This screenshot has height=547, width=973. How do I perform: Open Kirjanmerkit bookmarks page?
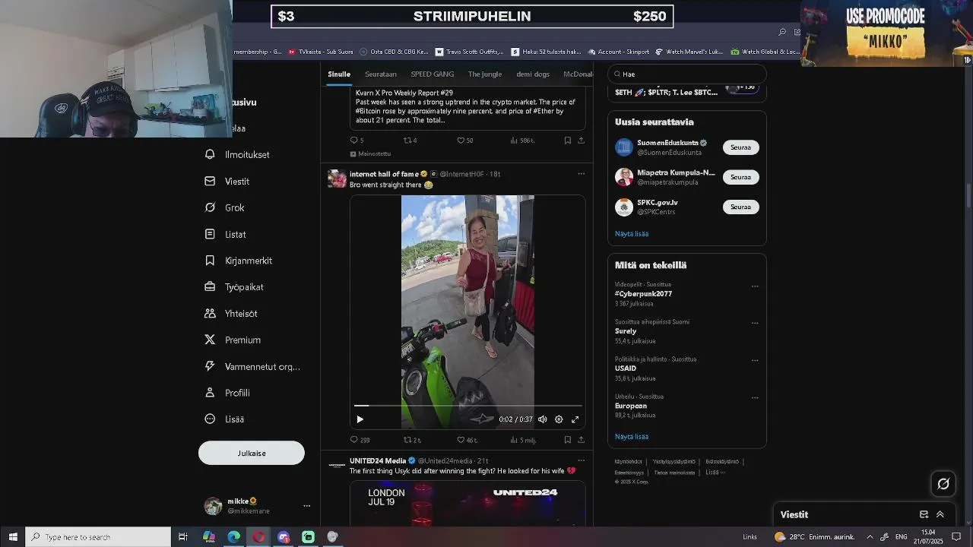[238, 261]
